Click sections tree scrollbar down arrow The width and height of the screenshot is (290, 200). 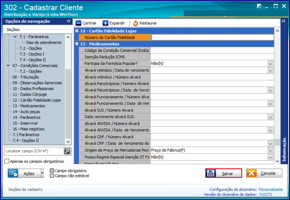(68, 142)
